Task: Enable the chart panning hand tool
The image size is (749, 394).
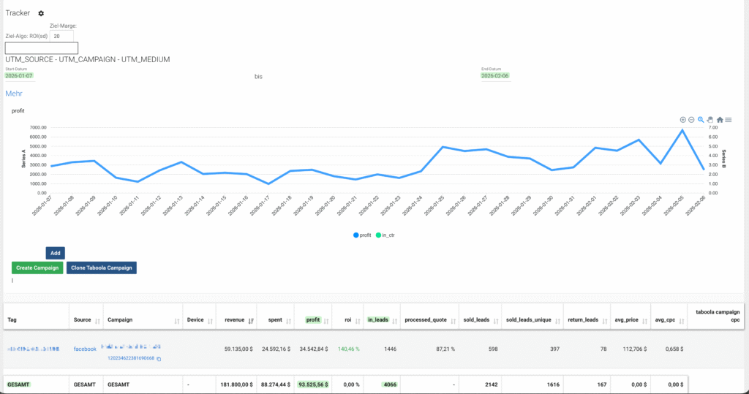Action: (710, 120)
